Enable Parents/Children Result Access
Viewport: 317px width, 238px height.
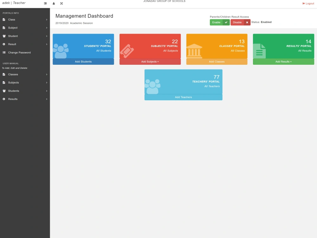[220, 23]
